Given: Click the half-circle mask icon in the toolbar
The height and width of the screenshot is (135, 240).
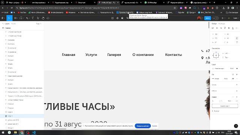Looking at the screenshot, I should point(122,18).
